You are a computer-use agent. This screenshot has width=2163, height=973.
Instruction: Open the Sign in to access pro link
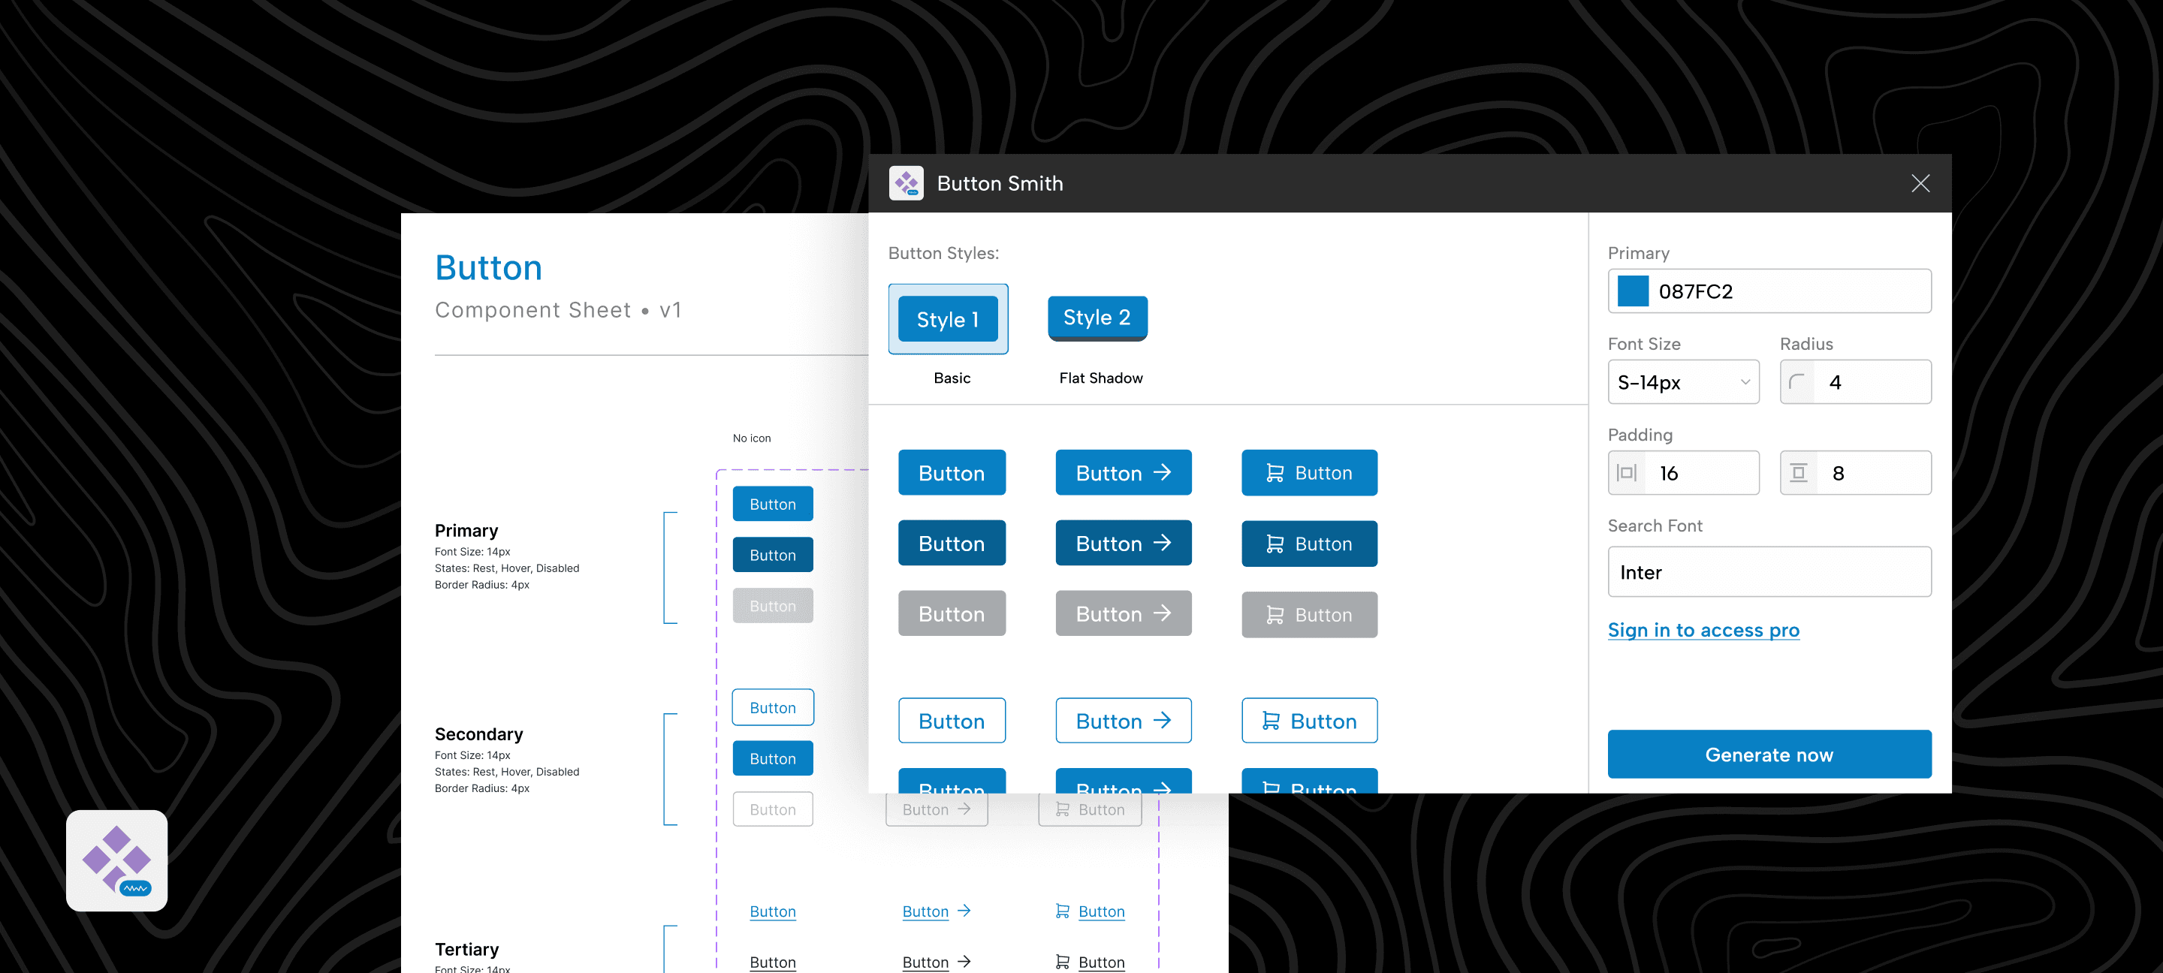[x=1703, y=630]
